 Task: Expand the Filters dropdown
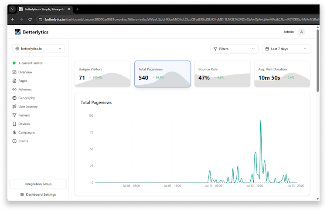point(234,49)
